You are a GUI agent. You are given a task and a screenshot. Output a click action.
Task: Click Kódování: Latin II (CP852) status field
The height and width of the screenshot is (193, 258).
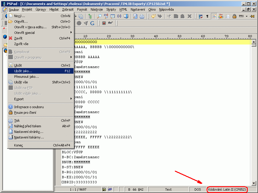point(227,189)
